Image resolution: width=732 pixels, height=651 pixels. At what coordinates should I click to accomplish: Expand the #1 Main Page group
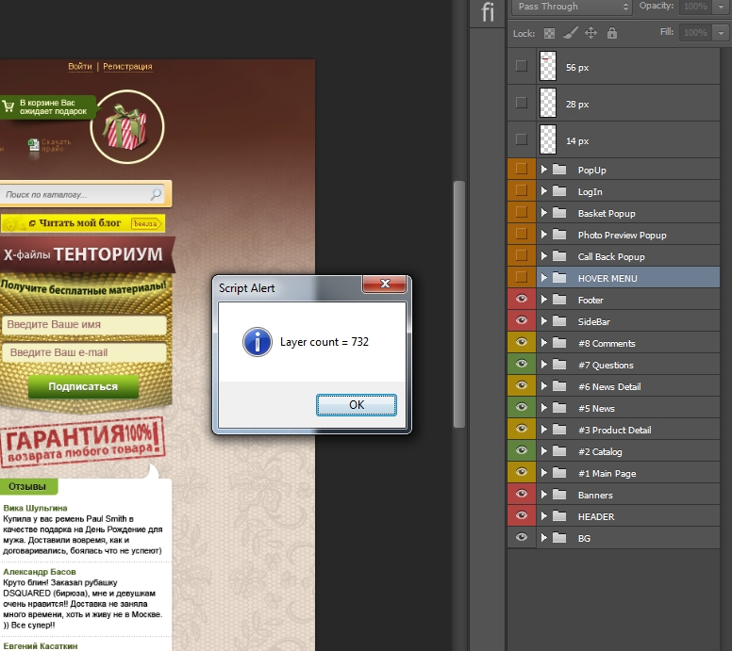coord(543,474)
